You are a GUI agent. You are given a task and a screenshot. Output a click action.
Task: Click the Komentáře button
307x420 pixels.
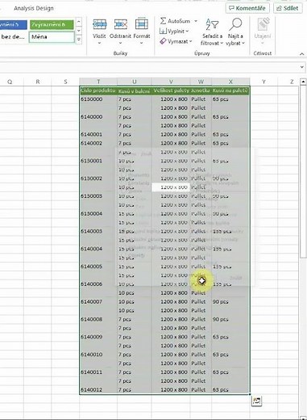(x=247, y=8)
